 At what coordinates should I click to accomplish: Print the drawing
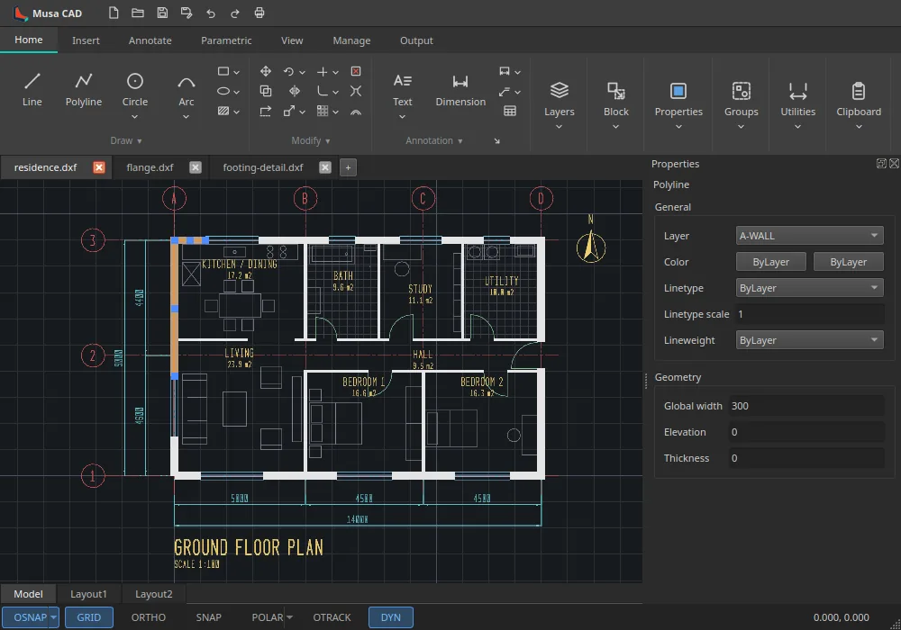click(259, 13)
